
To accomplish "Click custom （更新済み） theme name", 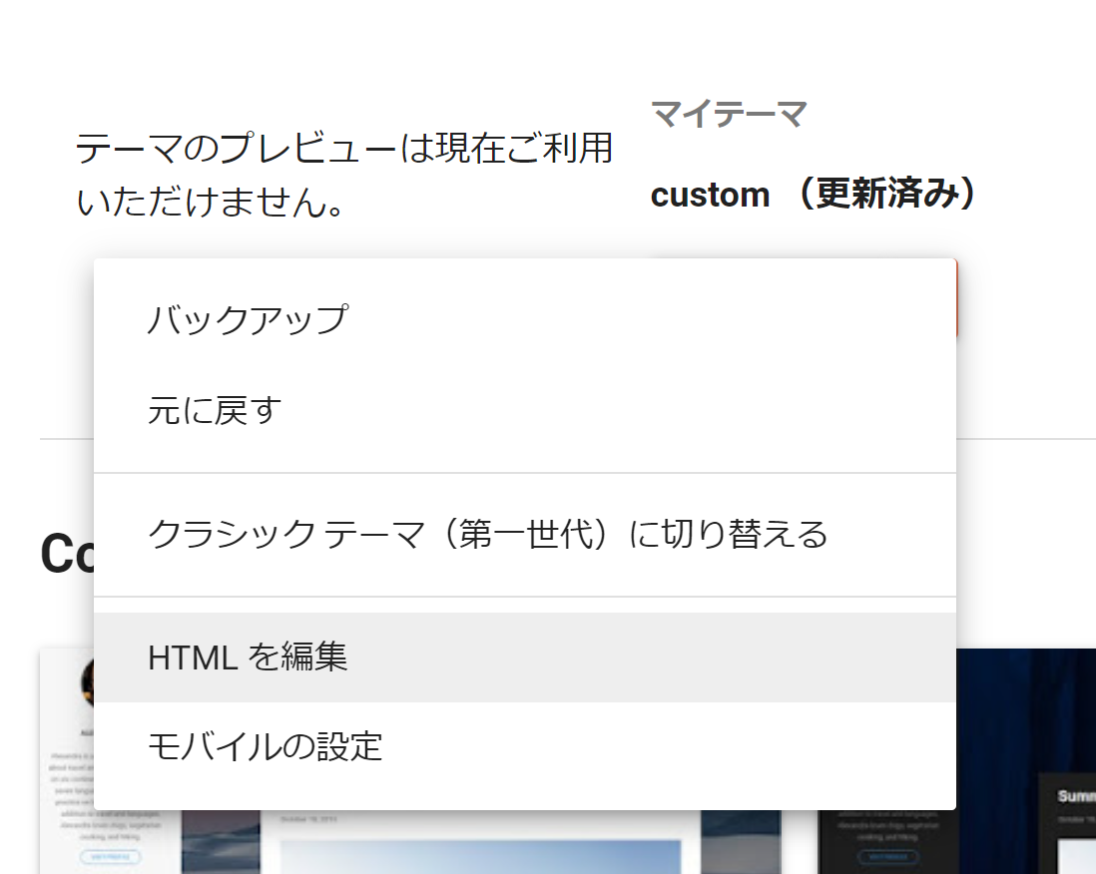I will point(815,194).
